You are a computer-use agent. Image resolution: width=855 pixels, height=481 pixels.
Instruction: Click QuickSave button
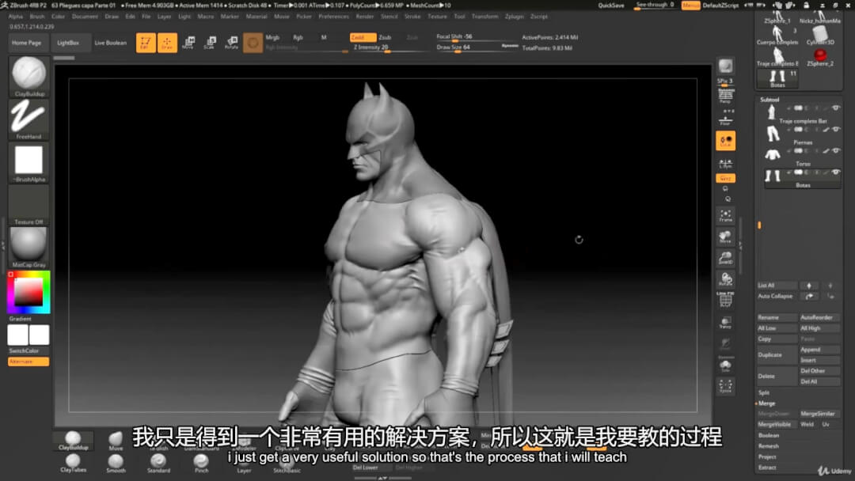click(611, 6)
